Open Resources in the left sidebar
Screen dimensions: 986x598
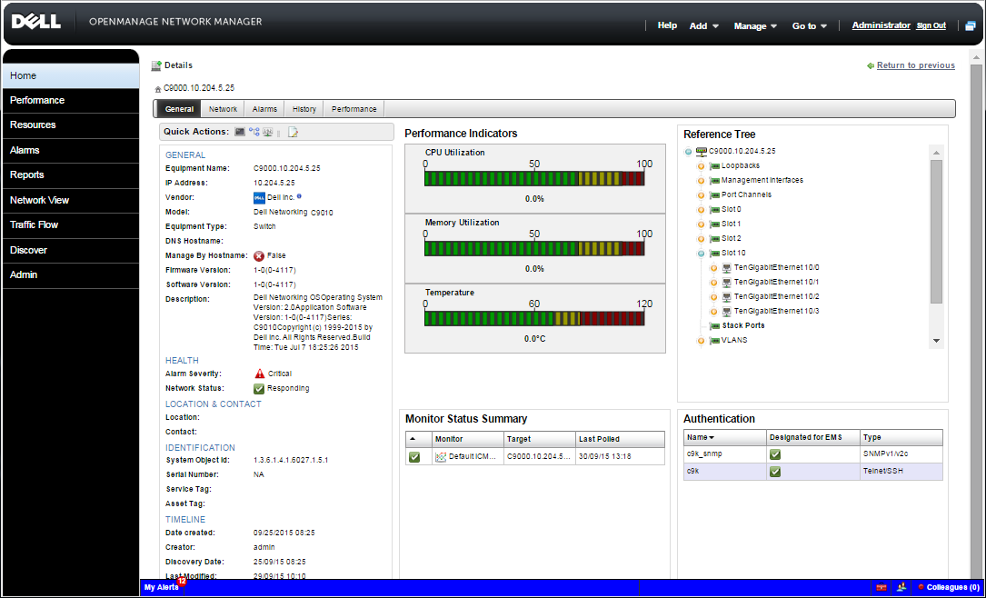[71, 125]
